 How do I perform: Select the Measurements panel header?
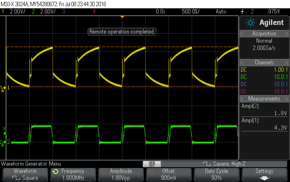coord(264,99)
